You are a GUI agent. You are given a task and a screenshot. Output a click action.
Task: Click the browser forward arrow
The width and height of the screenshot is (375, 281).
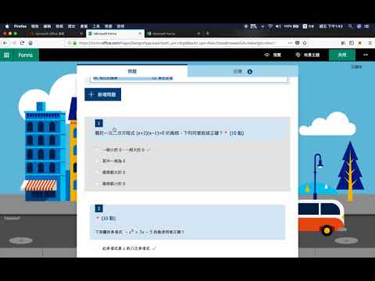(x=14, y=43)
